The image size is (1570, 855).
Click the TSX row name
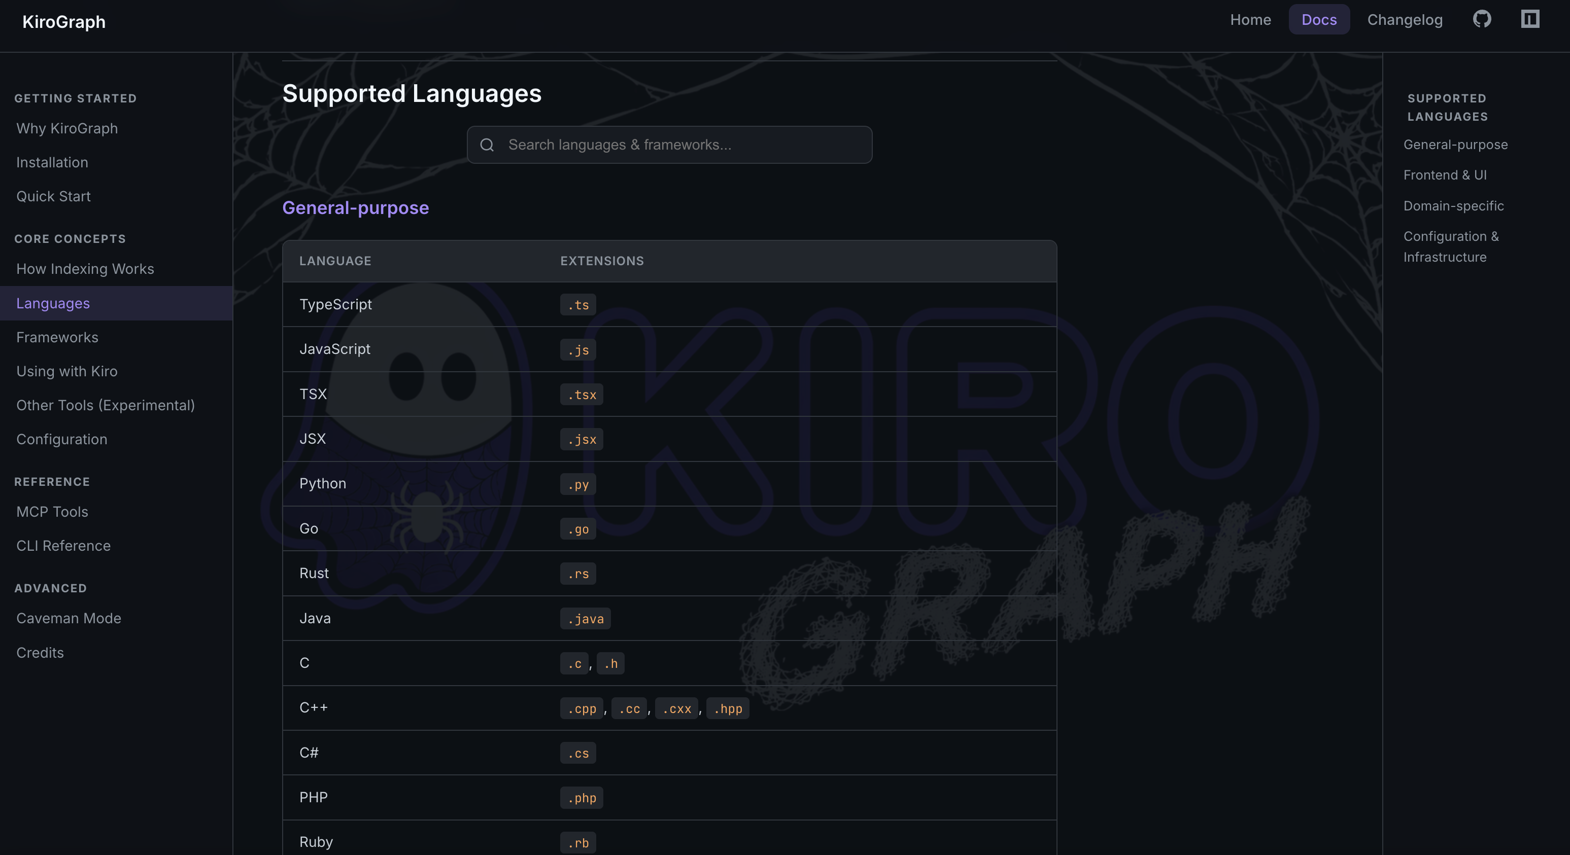click(313, 395)
